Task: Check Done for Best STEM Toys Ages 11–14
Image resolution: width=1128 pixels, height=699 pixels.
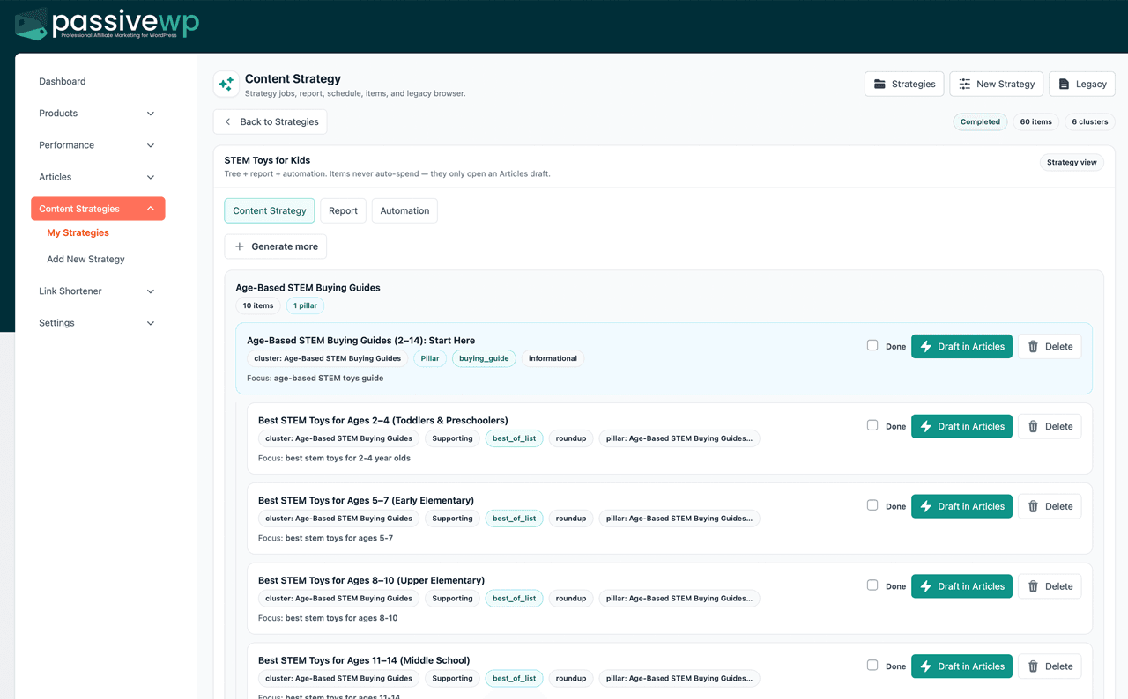Action: [x=872, y=665]
